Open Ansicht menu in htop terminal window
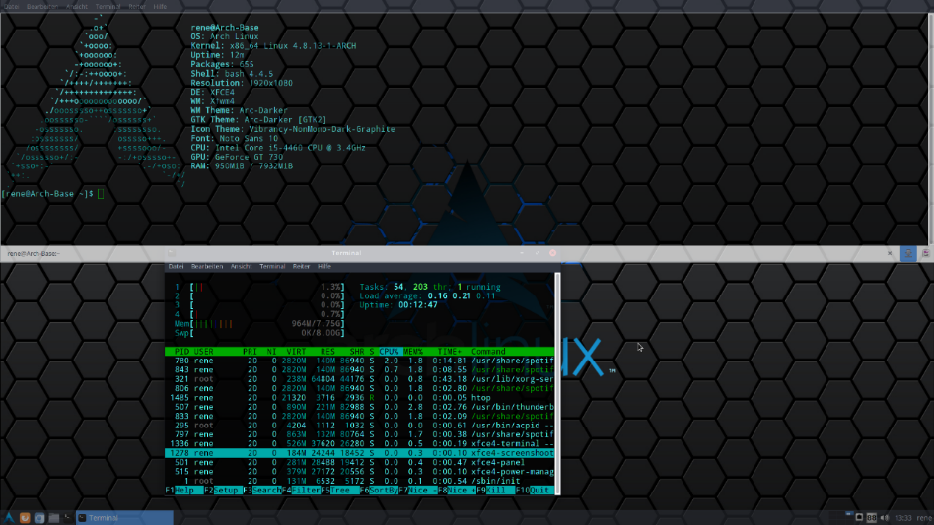Screen dimensions: 934x525 [x=242, y=266]
